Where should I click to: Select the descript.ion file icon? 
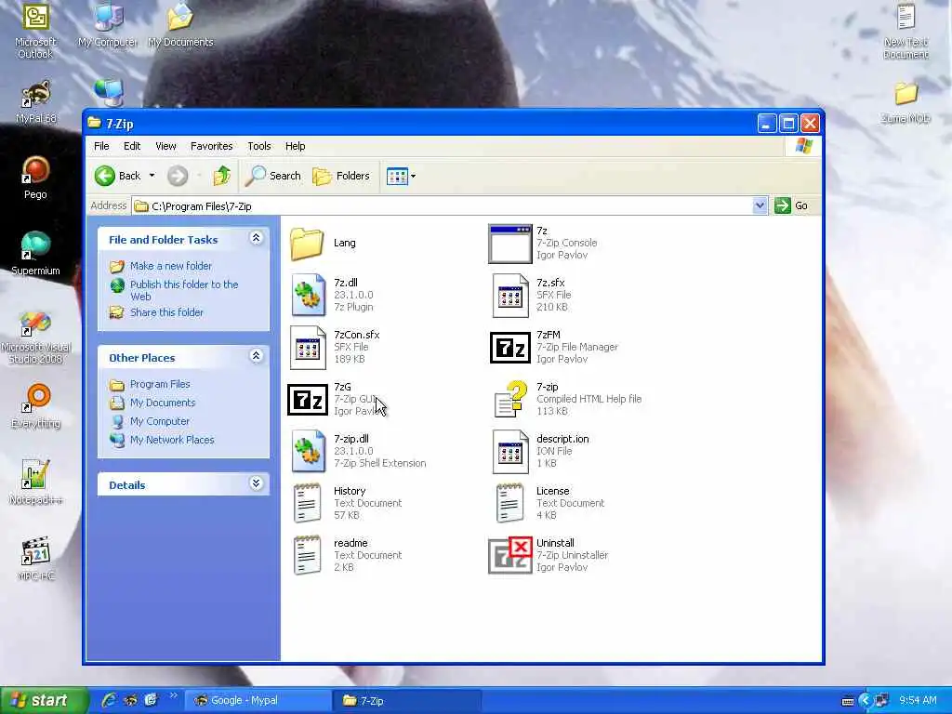tap(510, 451)
